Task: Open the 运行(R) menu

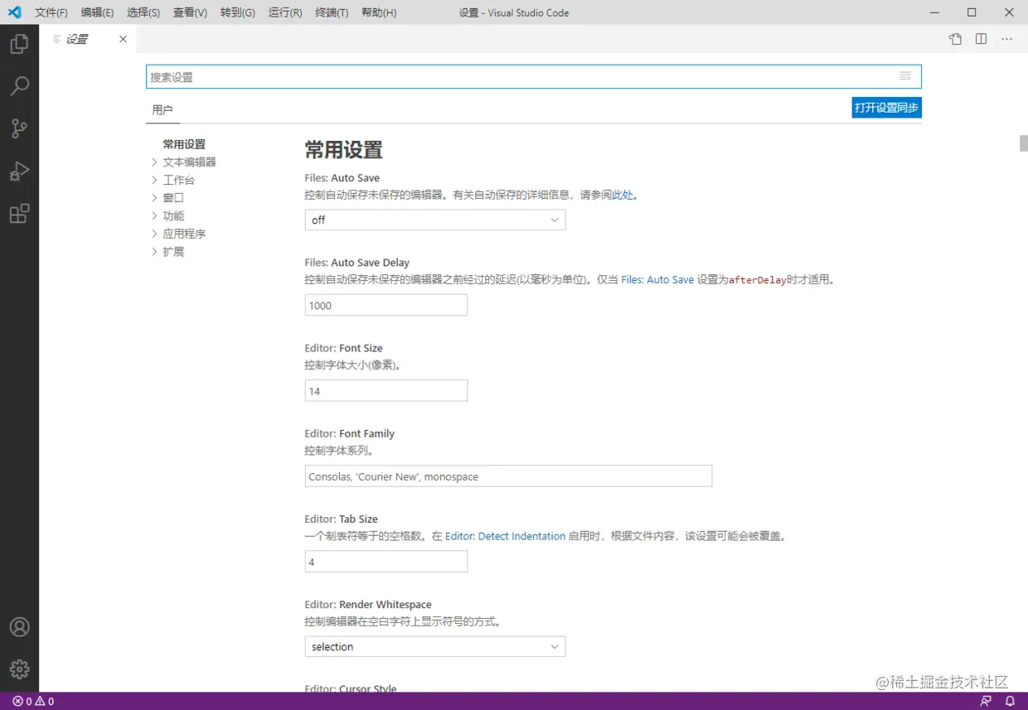Action: click(285, 12)
